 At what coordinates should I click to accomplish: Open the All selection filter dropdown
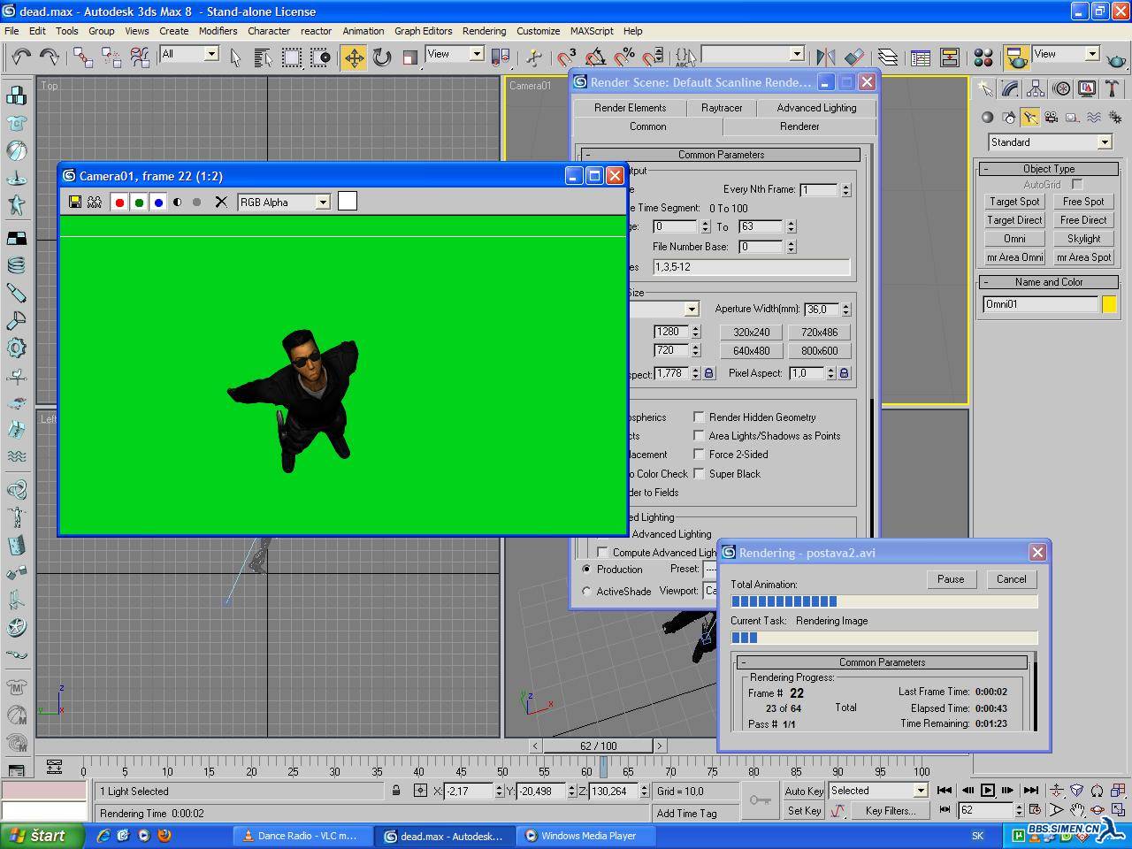click(188, 54)
